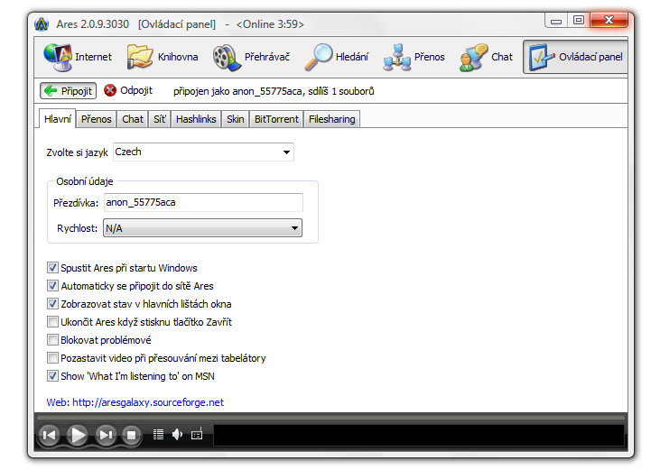The width and height of the screenshot is (651, 470).
Task: Click the Připojit connect button
Action: [68, 91]
